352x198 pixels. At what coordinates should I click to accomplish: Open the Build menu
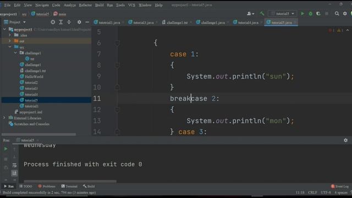click(x=99, y=5)
